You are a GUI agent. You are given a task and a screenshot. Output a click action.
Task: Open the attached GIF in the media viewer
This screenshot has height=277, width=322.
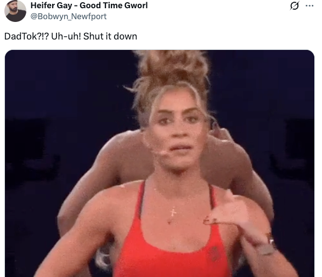(x=160, y=163)
